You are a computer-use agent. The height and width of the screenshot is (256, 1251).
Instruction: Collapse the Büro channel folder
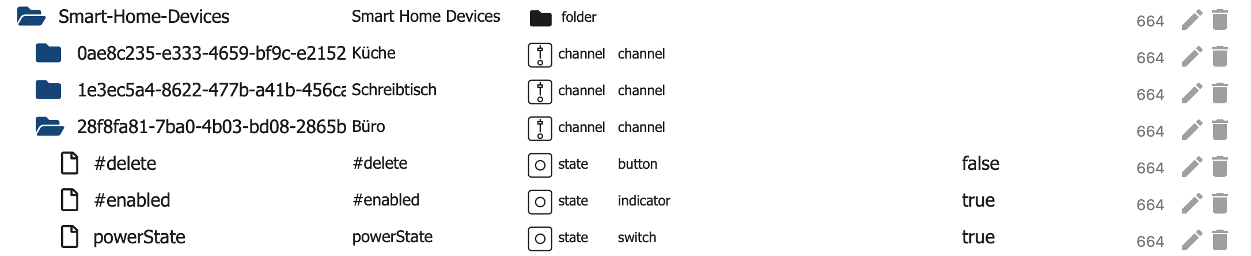tap(49, 127)
